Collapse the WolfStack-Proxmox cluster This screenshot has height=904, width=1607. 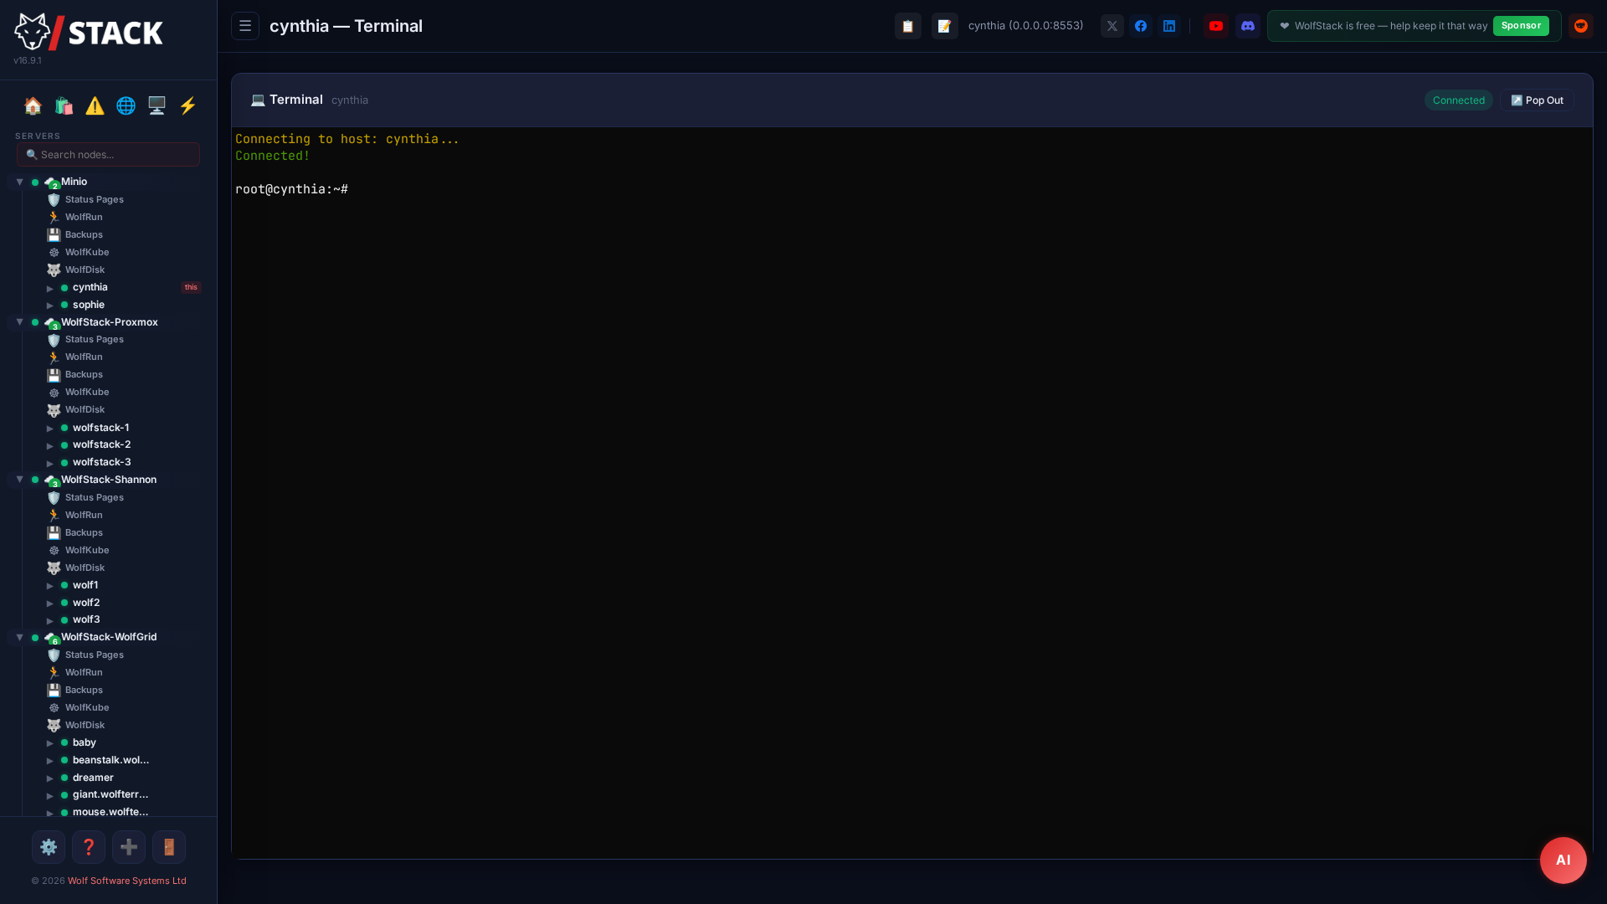pyautogui.click(x=19, y=322)
